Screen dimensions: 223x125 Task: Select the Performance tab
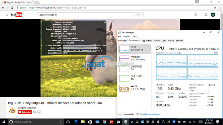click(134, 40)
